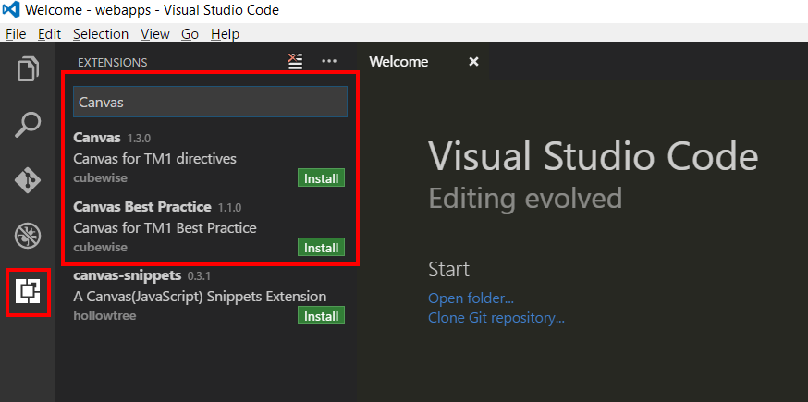Install the Canvas Best Practice extension
808x402 pixels.
click(321, 248)
